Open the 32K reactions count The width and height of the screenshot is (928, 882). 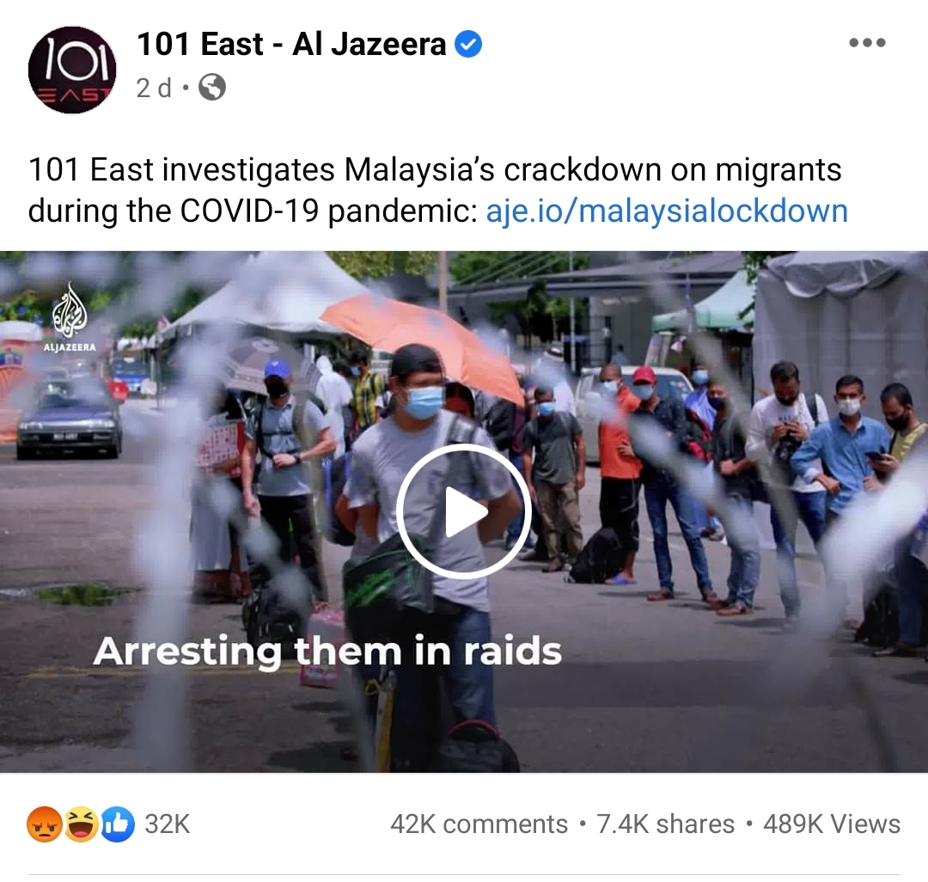168,824
